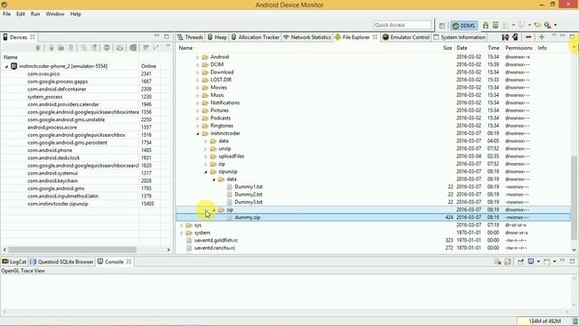Image resolution: width=579 pixels, height=326 pixels.
Task: Expand the uploadFiles folder
Action: point(205,157)
